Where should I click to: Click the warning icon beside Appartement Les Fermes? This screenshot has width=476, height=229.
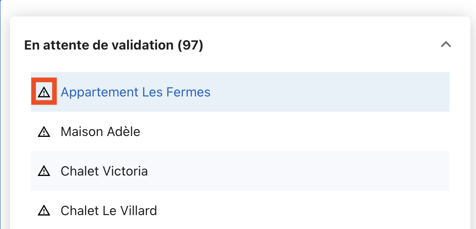point(44,92)
